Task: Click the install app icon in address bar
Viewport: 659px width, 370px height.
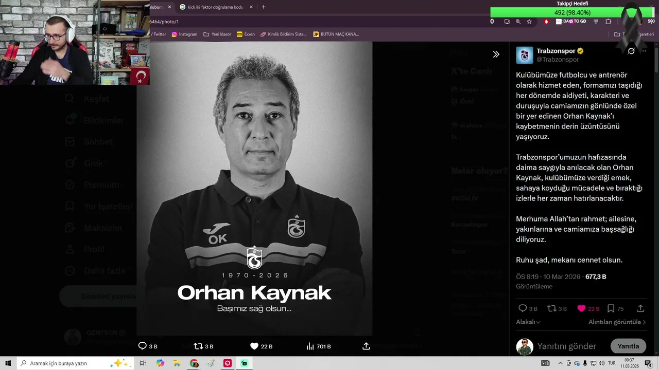Action: pos(507,22)
